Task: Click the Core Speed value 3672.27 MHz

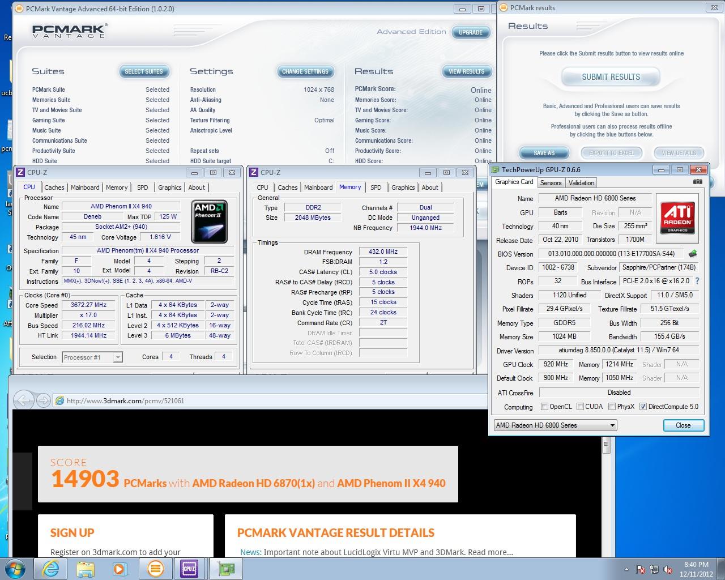Action: point(88,305)
